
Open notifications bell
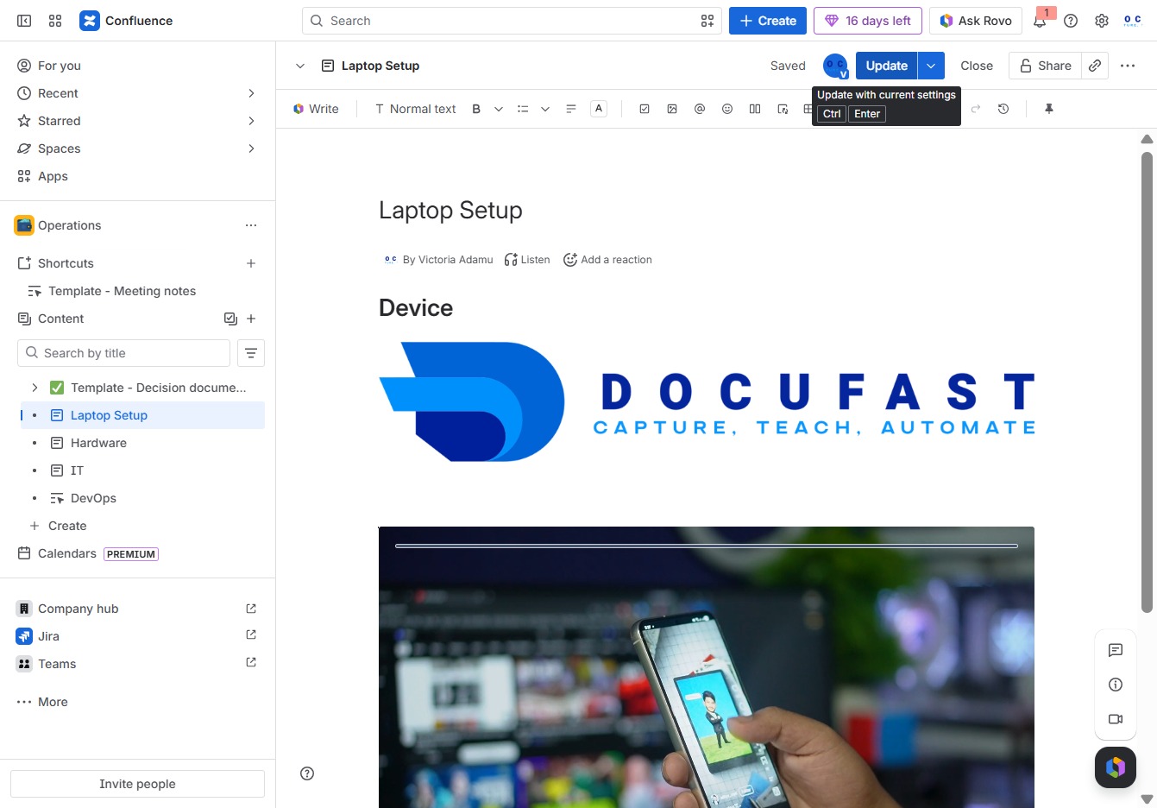pos(1040,21)
